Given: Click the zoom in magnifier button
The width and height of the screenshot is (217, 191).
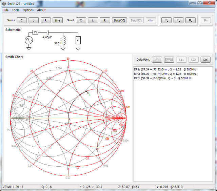Looking at the screenshot, I should (166, 20).
